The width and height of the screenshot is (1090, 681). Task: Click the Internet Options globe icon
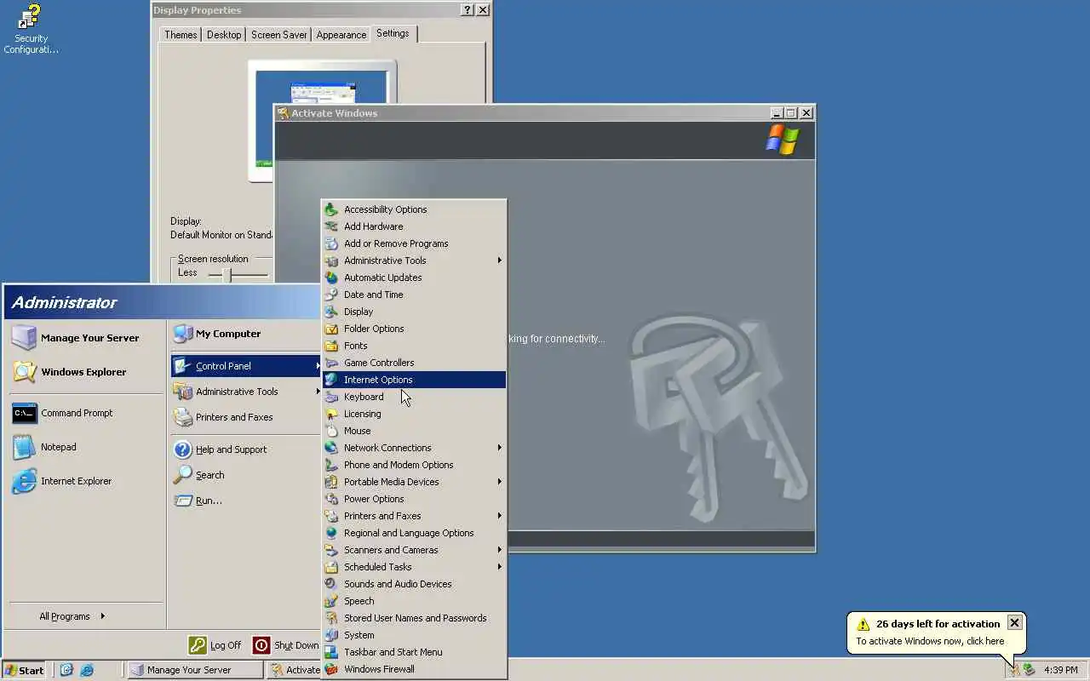331,380
